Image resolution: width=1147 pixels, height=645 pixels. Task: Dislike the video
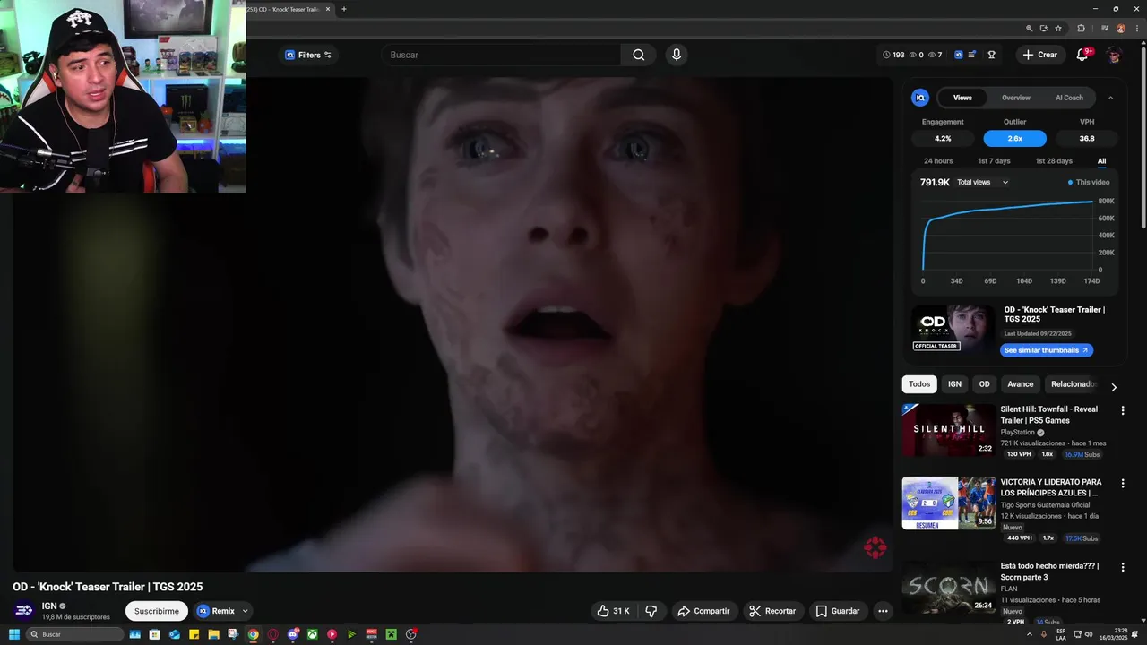(651, 611)
